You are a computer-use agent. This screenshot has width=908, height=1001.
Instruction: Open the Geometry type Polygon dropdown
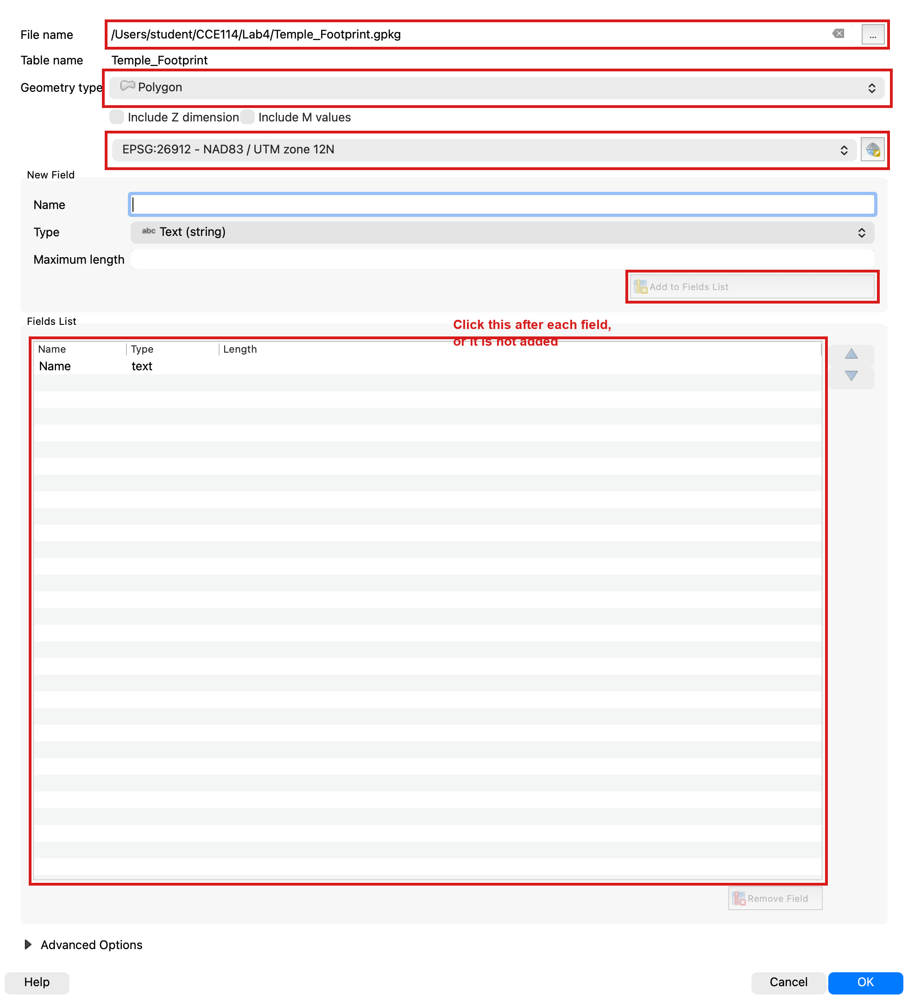pyautogui.click(x=497, y=88)
